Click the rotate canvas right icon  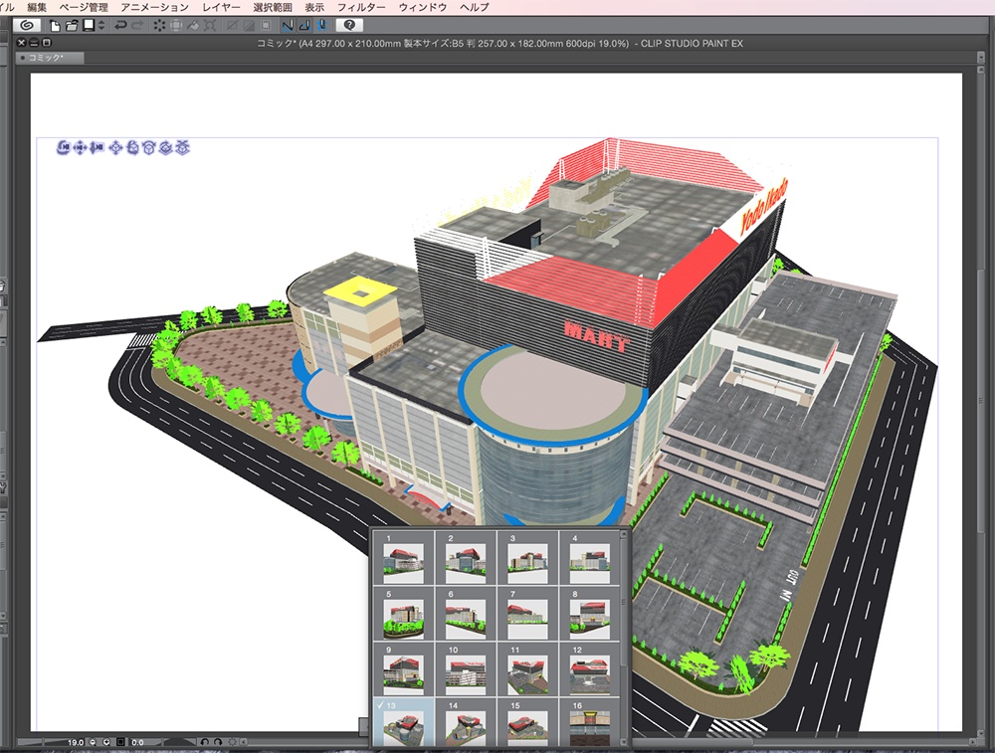tap(218, 742)
